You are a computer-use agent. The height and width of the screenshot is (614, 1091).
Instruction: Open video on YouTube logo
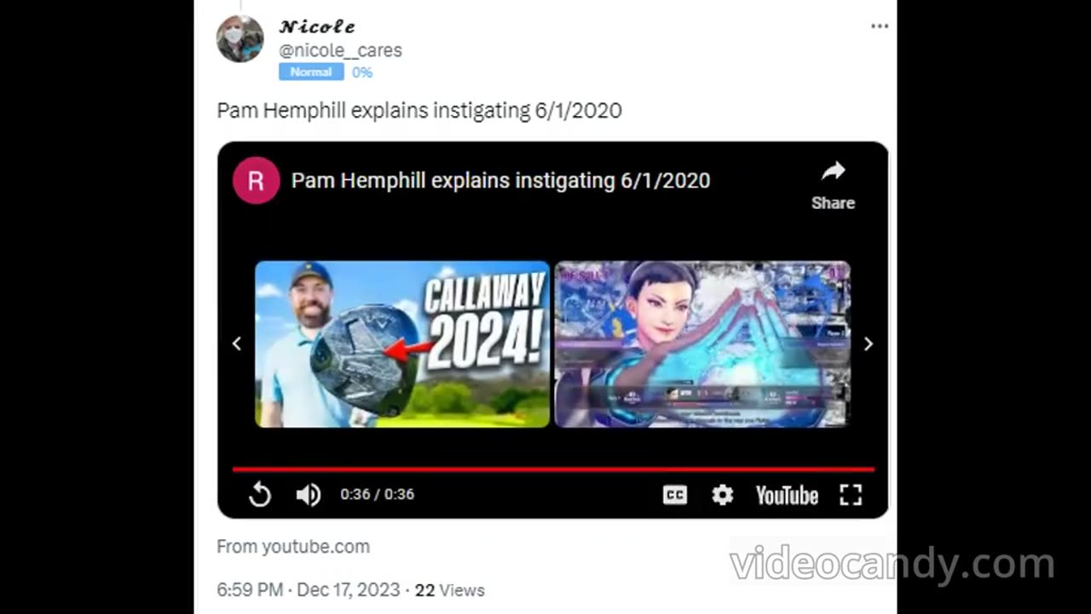coord(787,495)
